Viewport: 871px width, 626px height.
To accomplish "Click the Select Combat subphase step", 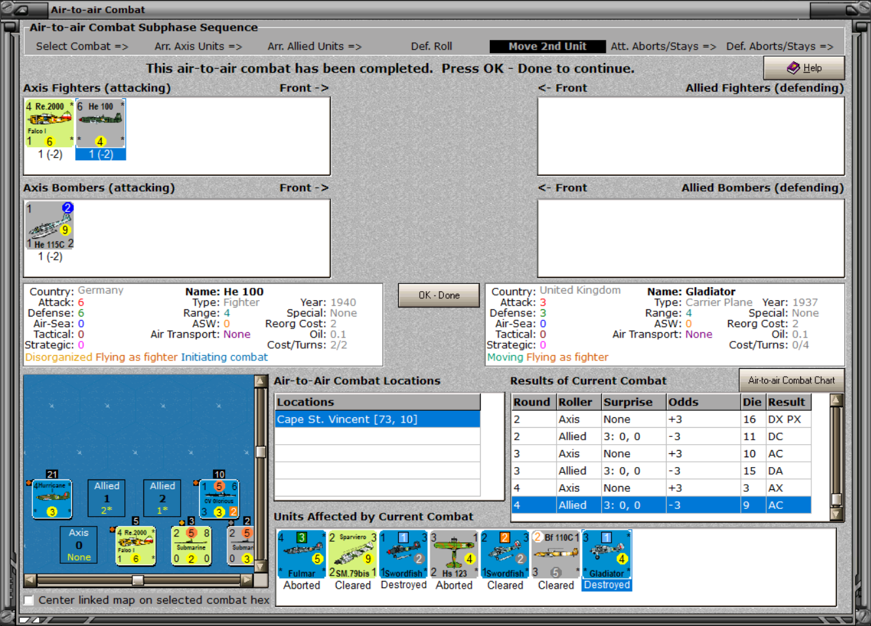I will coord(82,46).
